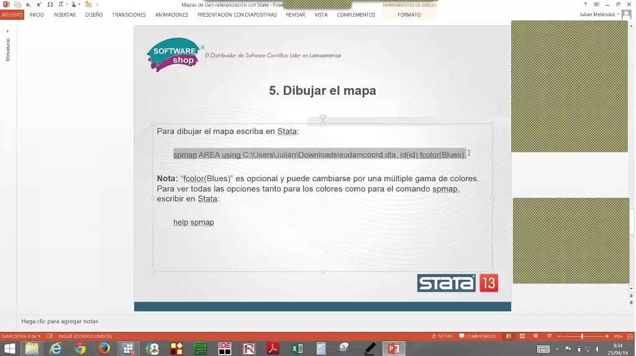This screenshot has width=636, height=356.
Task: Click the vertical scrollbar up arrow
Action: (x=631, y=25)
